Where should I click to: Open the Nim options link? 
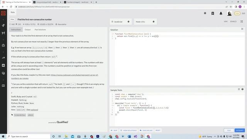tap(34, 110)
